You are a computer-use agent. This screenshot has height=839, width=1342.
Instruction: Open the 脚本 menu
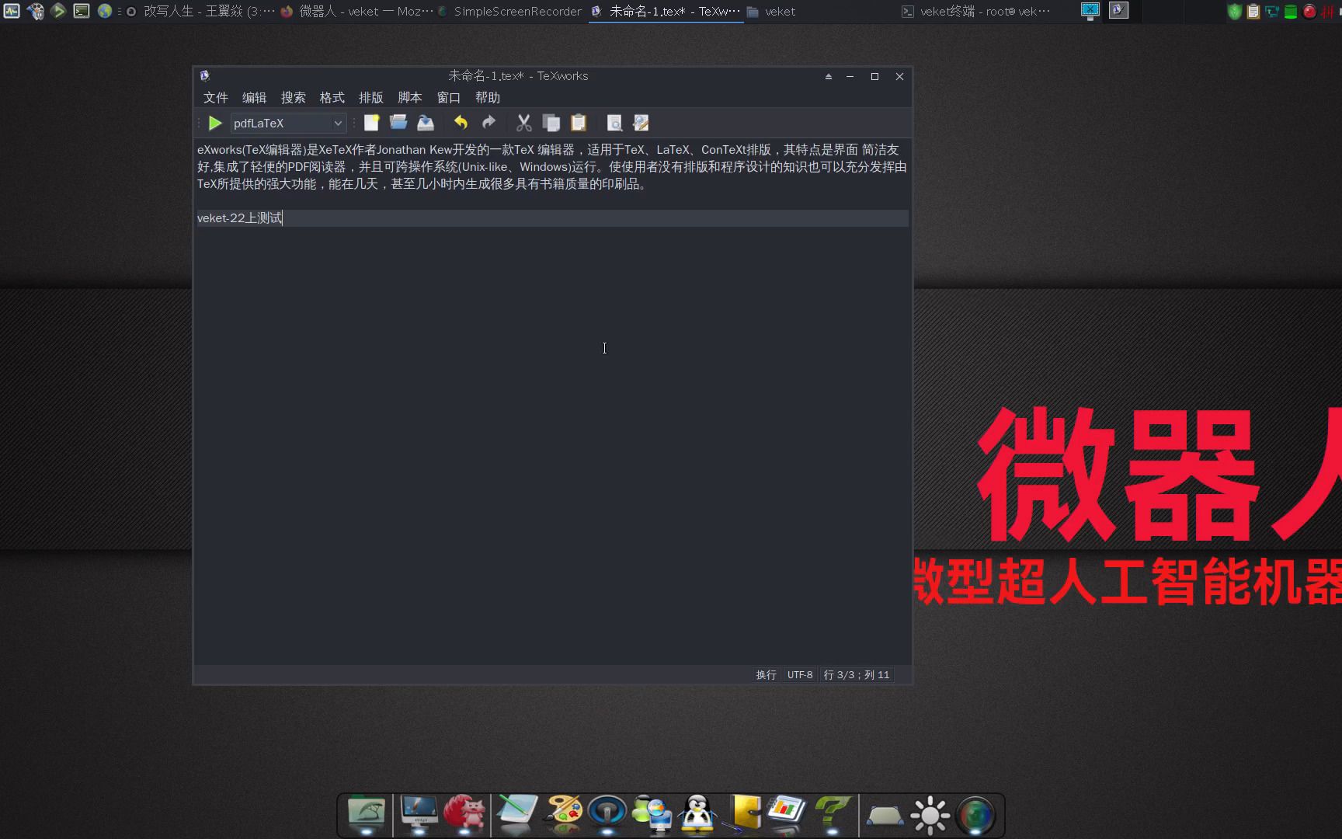410,97
